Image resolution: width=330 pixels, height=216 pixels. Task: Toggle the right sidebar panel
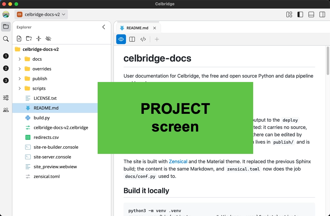(x=322, y=14)
